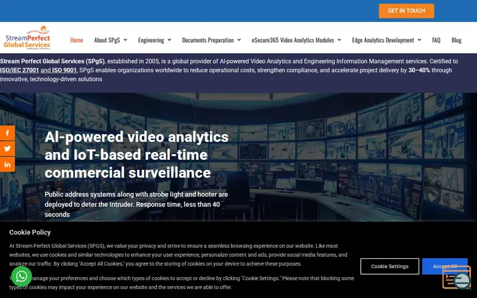Click the LinkedIn share icon
The height and width of the screenshot is (298, 477).
pyautogui.click(x=7, y=164)
